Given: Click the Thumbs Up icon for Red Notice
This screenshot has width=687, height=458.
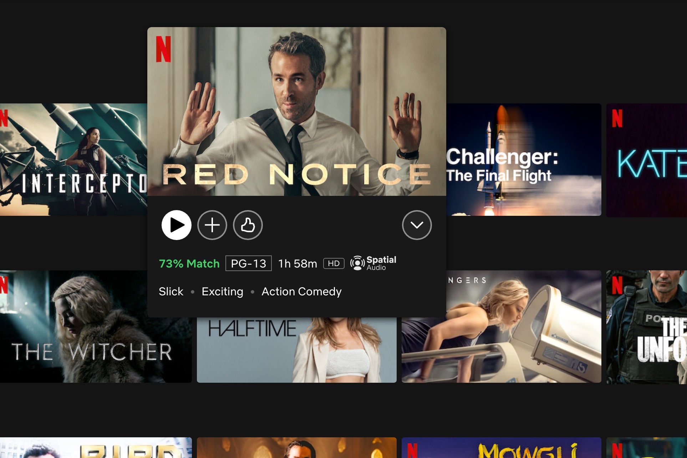Looking at the screenshot, I should (x=248, y=225).
